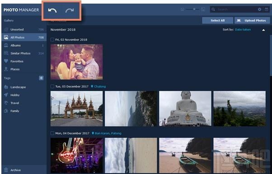
Task: Add a new tag with plus icon
Action: tap(41, 78)
